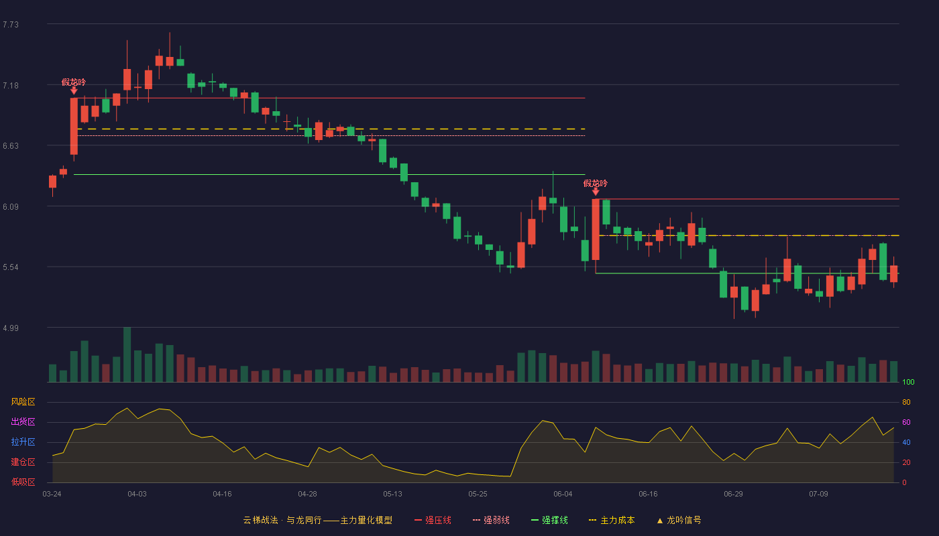Toggle the 强弱线 legend series

click(x=491, y=520)
